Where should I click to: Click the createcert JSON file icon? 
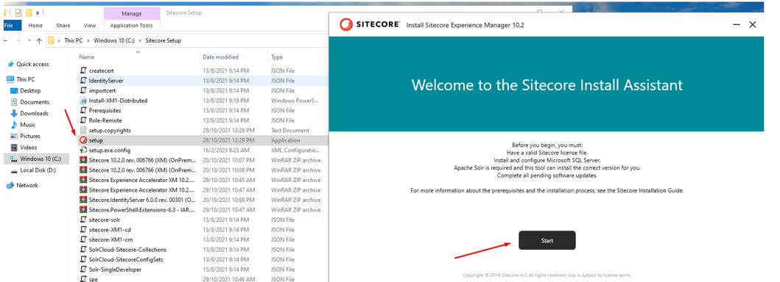83,71
